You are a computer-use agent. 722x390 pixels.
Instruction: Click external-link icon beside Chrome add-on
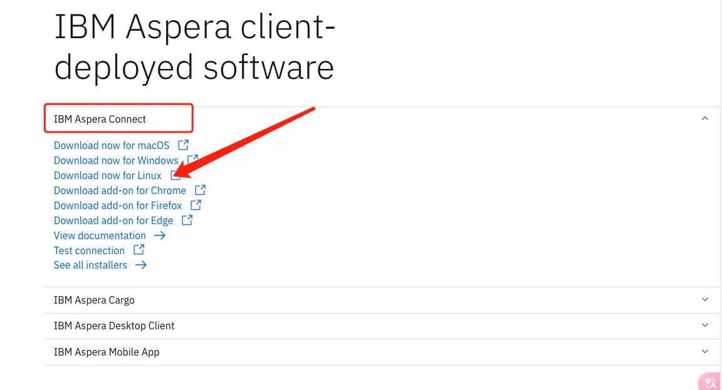point(201,190)
